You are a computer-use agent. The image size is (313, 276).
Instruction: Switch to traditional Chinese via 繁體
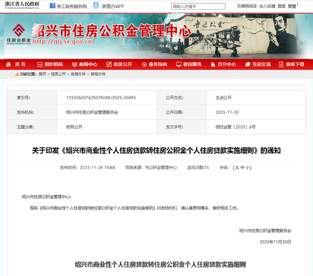coord(292,6)
